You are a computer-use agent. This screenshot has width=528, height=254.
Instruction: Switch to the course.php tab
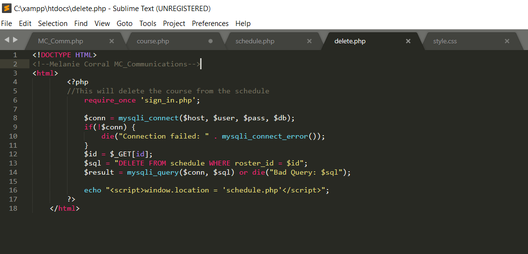pos(153,41)
